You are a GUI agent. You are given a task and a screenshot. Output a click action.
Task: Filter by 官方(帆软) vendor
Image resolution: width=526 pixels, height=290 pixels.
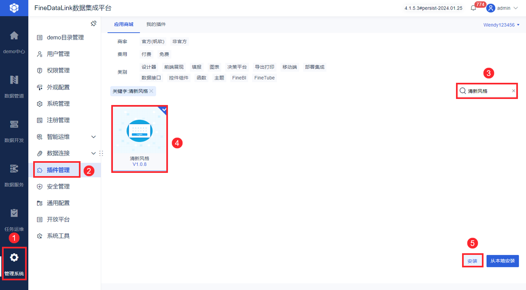click(x=153, y=42)
